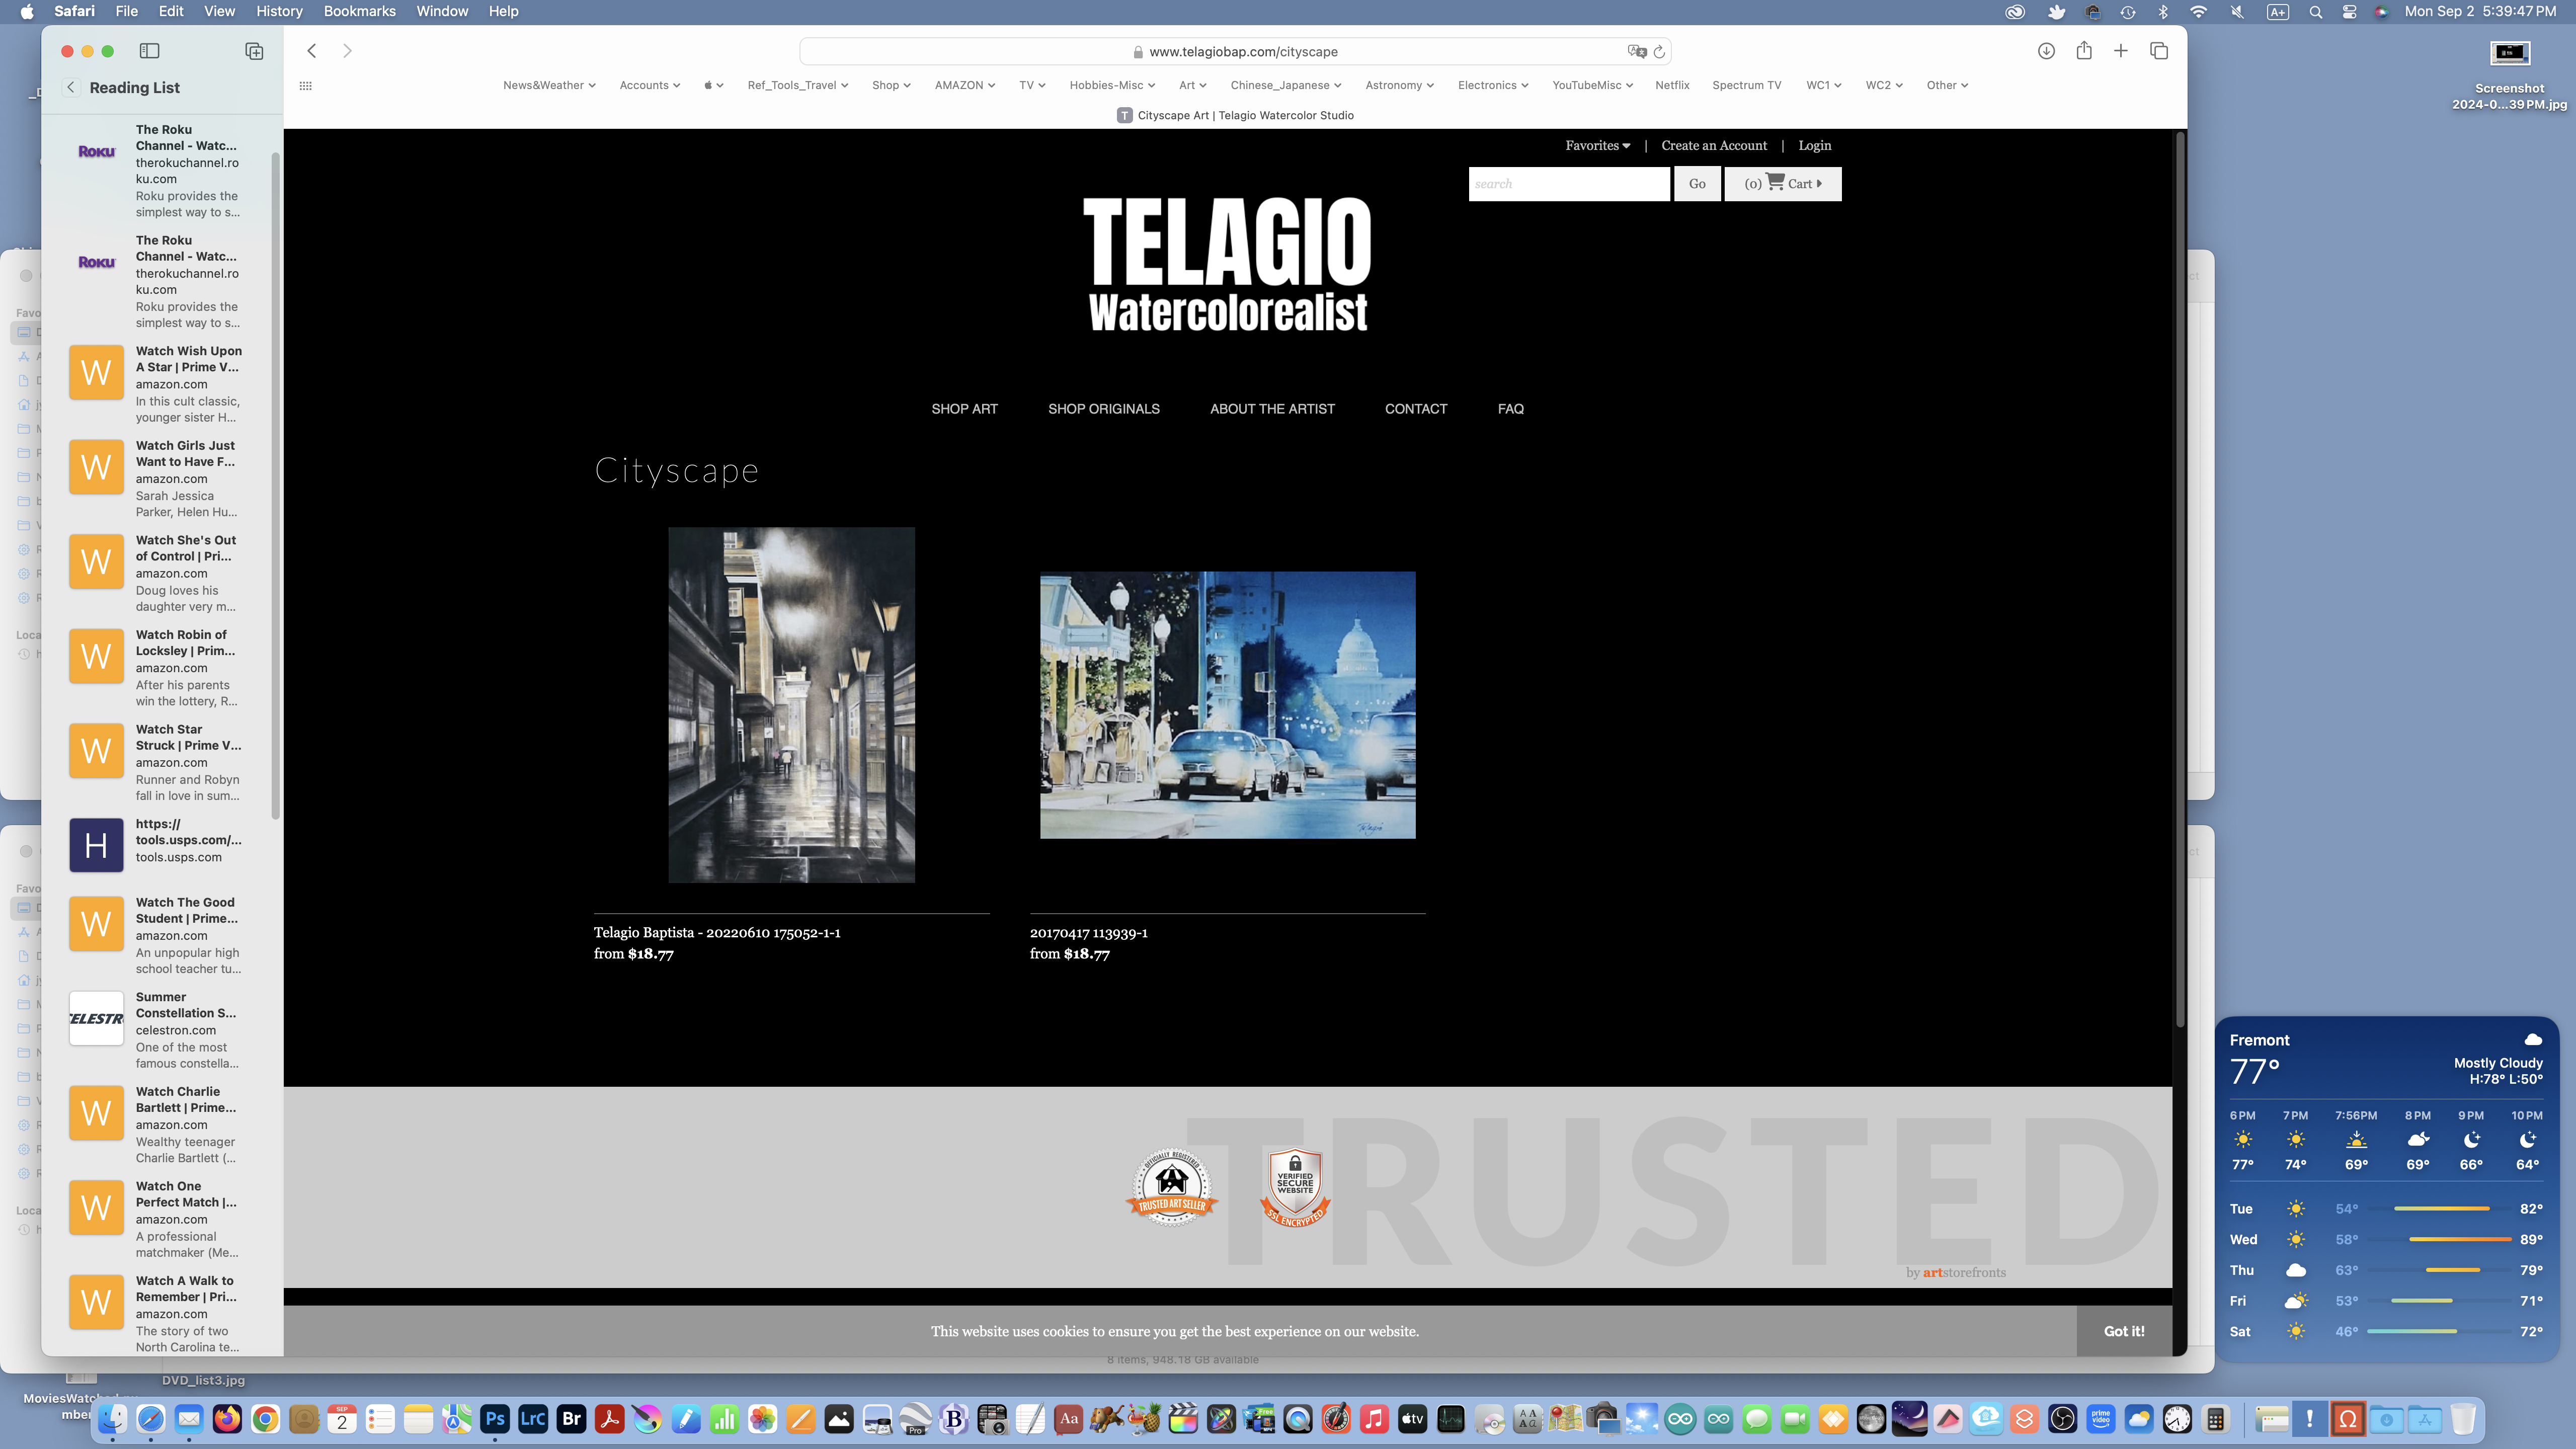Click the new tab group icon
The image size is (2576, 1449).
click(x=254, y=51)
